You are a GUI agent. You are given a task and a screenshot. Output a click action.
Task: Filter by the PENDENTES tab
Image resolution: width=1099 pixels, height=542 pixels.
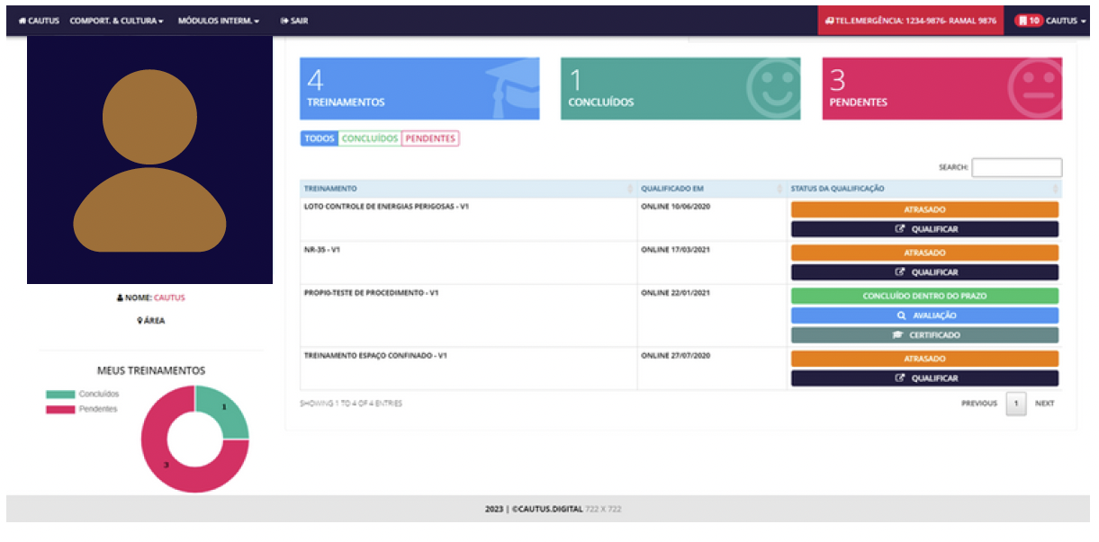pyautogui.click(x=430, y=138)
